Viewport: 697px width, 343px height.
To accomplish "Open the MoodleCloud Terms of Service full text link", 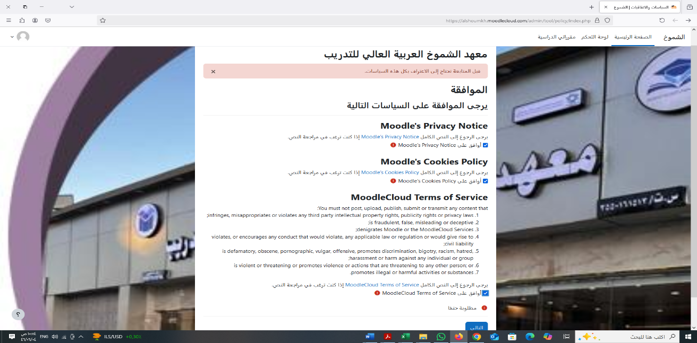I will [382, 285].
